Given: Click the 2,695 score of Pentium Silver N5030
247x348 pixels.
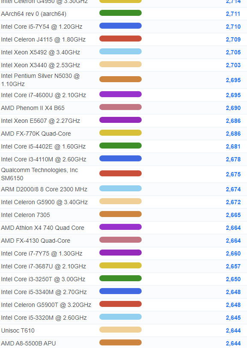Looking at the screenshot, I should 233,80.
